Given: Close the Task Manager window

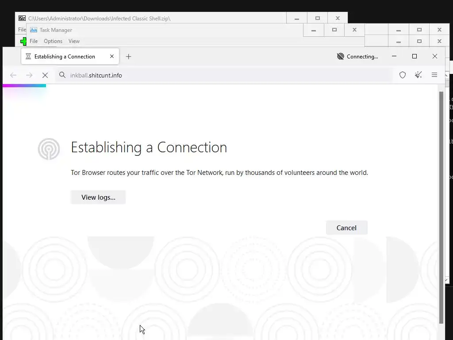Looking at the screenshot, I should (354, 30).
